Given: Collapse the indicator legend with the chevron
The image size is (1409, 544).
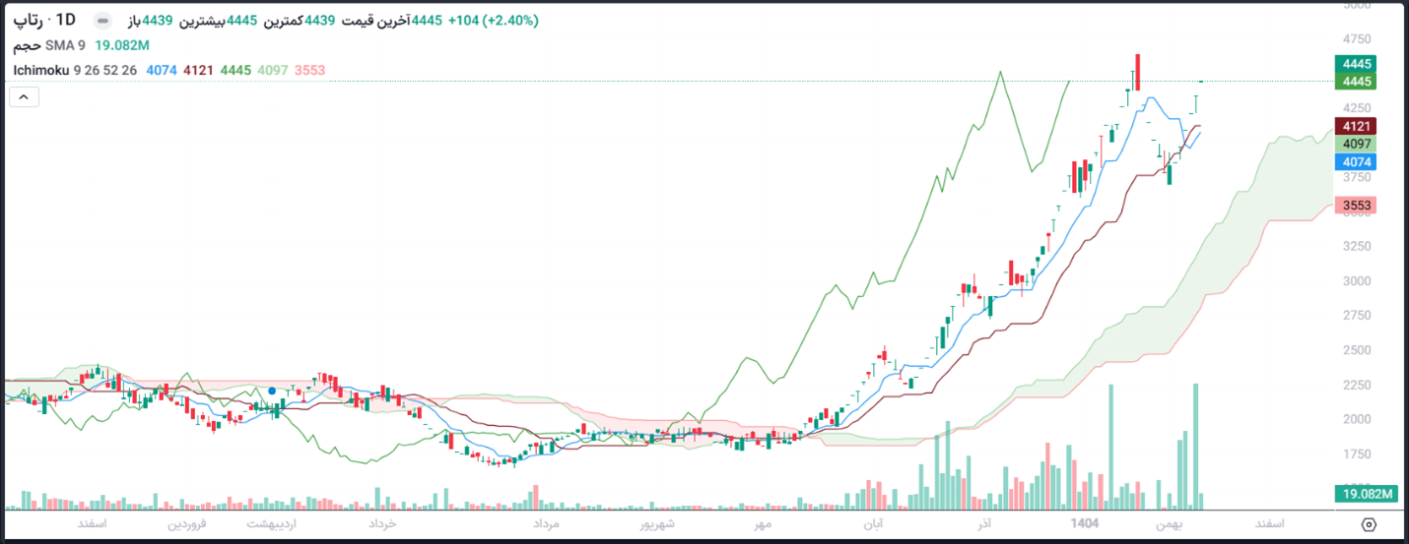Looking at the screenshot, I should pos(24,96).
